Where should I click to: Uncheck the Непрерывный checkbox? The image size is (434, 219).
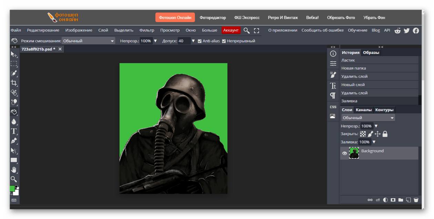224,41
